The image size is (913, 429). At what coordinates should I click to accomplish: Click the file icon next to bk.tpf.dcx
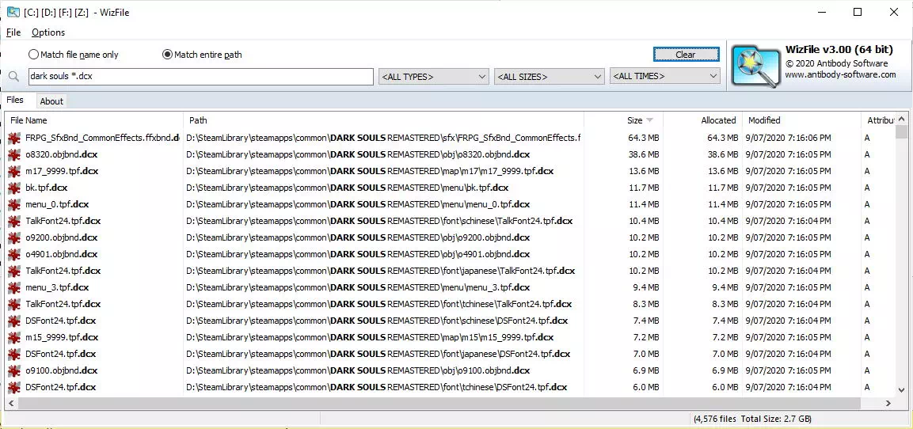[x=14, y=188]
